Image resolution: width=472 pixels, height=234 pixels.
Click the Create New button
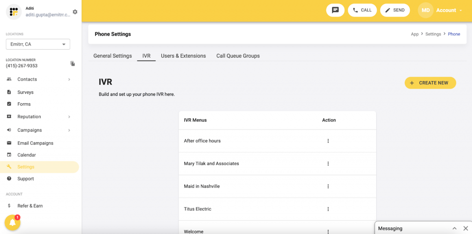[x=430, y=83]
